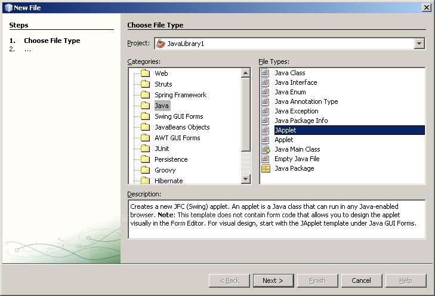The width and height of the screenshot is (435, 296).
Task: Click the AWT GUI Forms folder icon
Action: coord(145,138)
